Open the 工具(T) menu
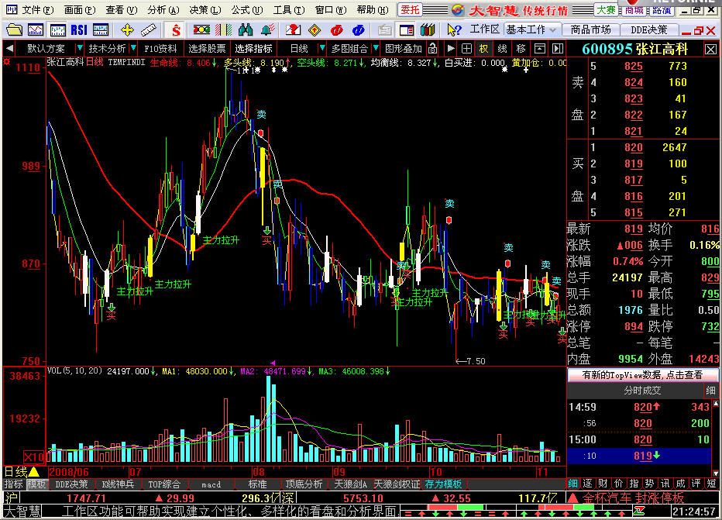 pyautogui.click(x=289, y=9)
